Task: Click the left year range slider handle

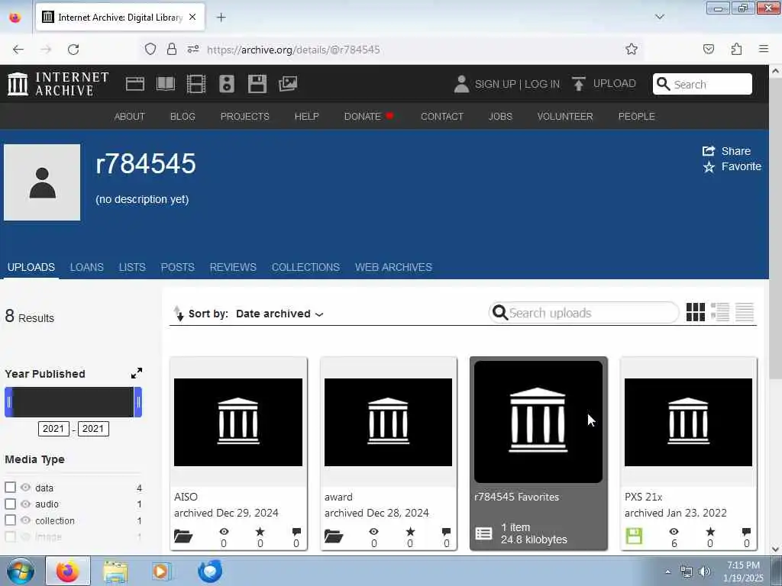Action: click(x=8, y=402)
